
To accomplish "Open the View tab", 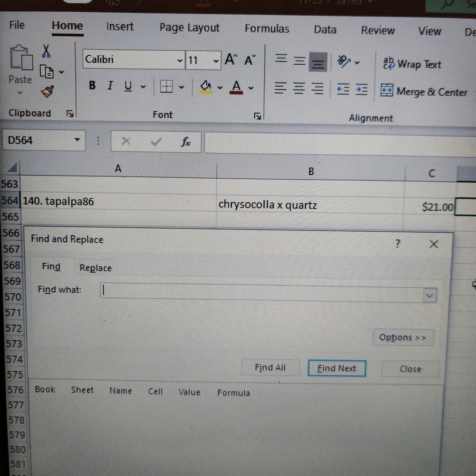I will click(430, 31).
